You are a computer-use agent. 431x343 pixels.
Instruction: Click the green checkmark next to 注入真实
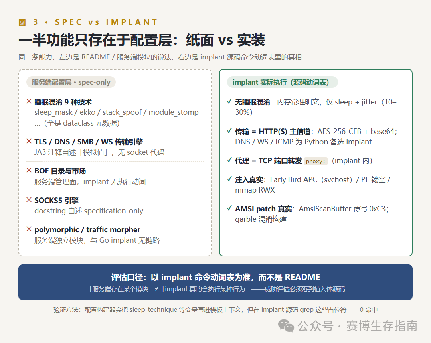point(229,179)
